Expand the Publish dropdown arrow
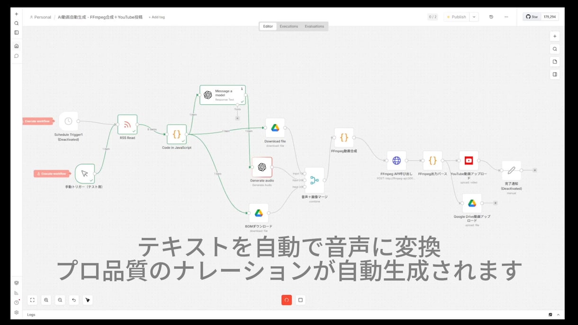 [x=474, y=17]
